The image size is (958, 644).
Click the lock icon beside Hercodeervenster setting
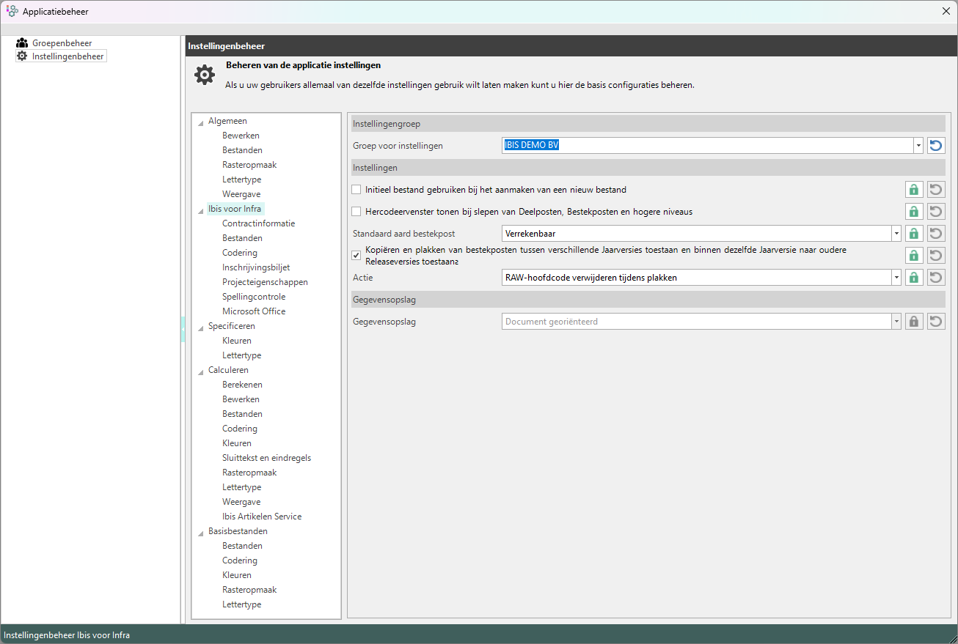(x=913, y=212)
